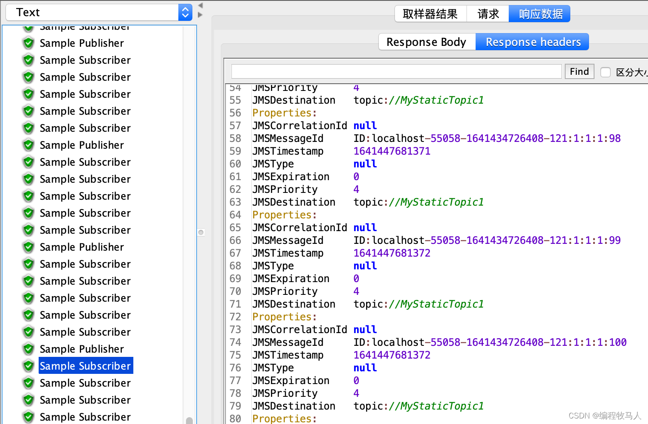Image resolution: width=648 pixels, height=424 pixels.
Task: Click the JMSType null value on line 76
Action: [365, 367]
